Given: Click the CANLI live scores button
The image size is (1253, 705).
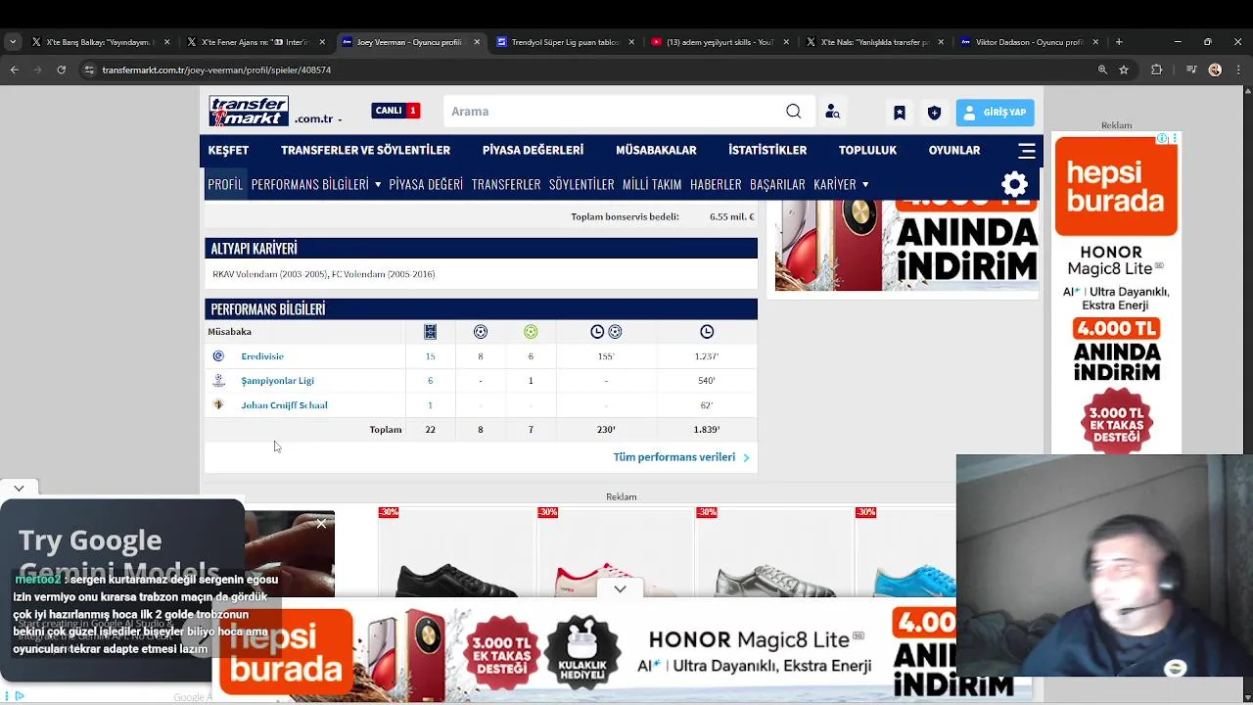Looking at the screenshot, I should pos(395,111).
